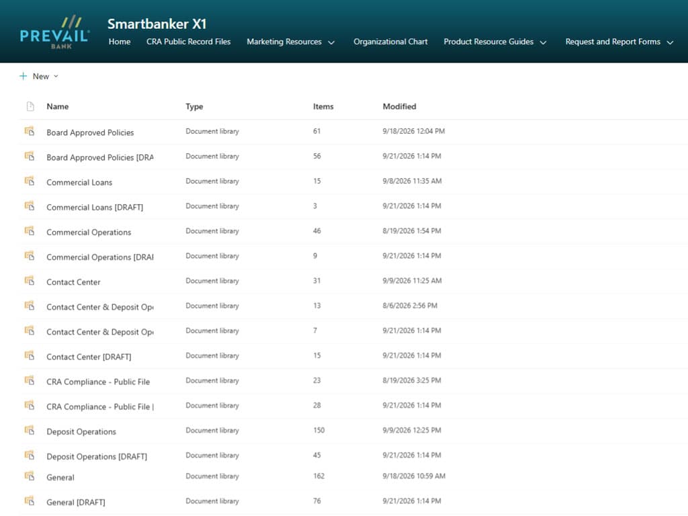Click library icon for Board Approved Policies
Image resolution: width=688 pixels, height=516 pixels.
tap(30, 131)
